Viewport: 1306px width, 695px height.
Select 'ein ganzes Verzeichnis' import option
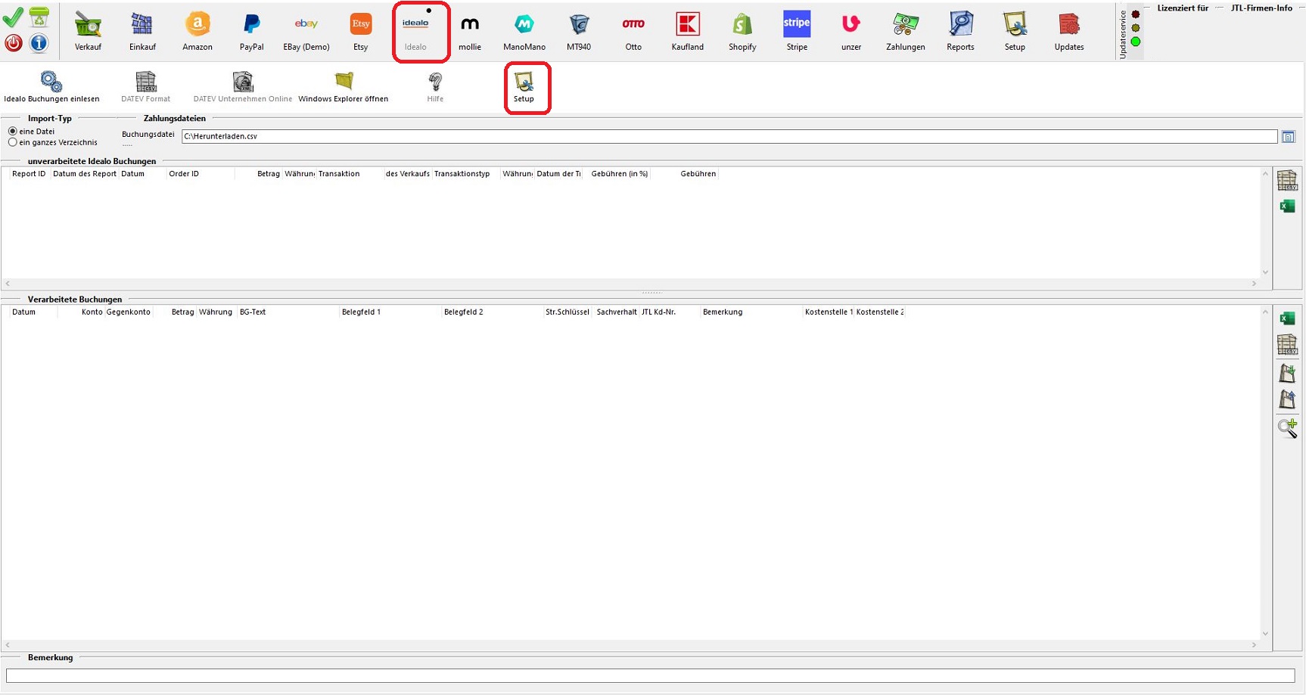(x=13, y=142)
